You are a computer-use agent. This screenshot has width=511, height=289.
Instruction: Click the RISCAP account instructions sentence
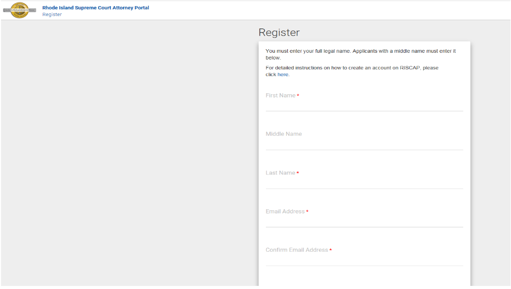point(352,68)
